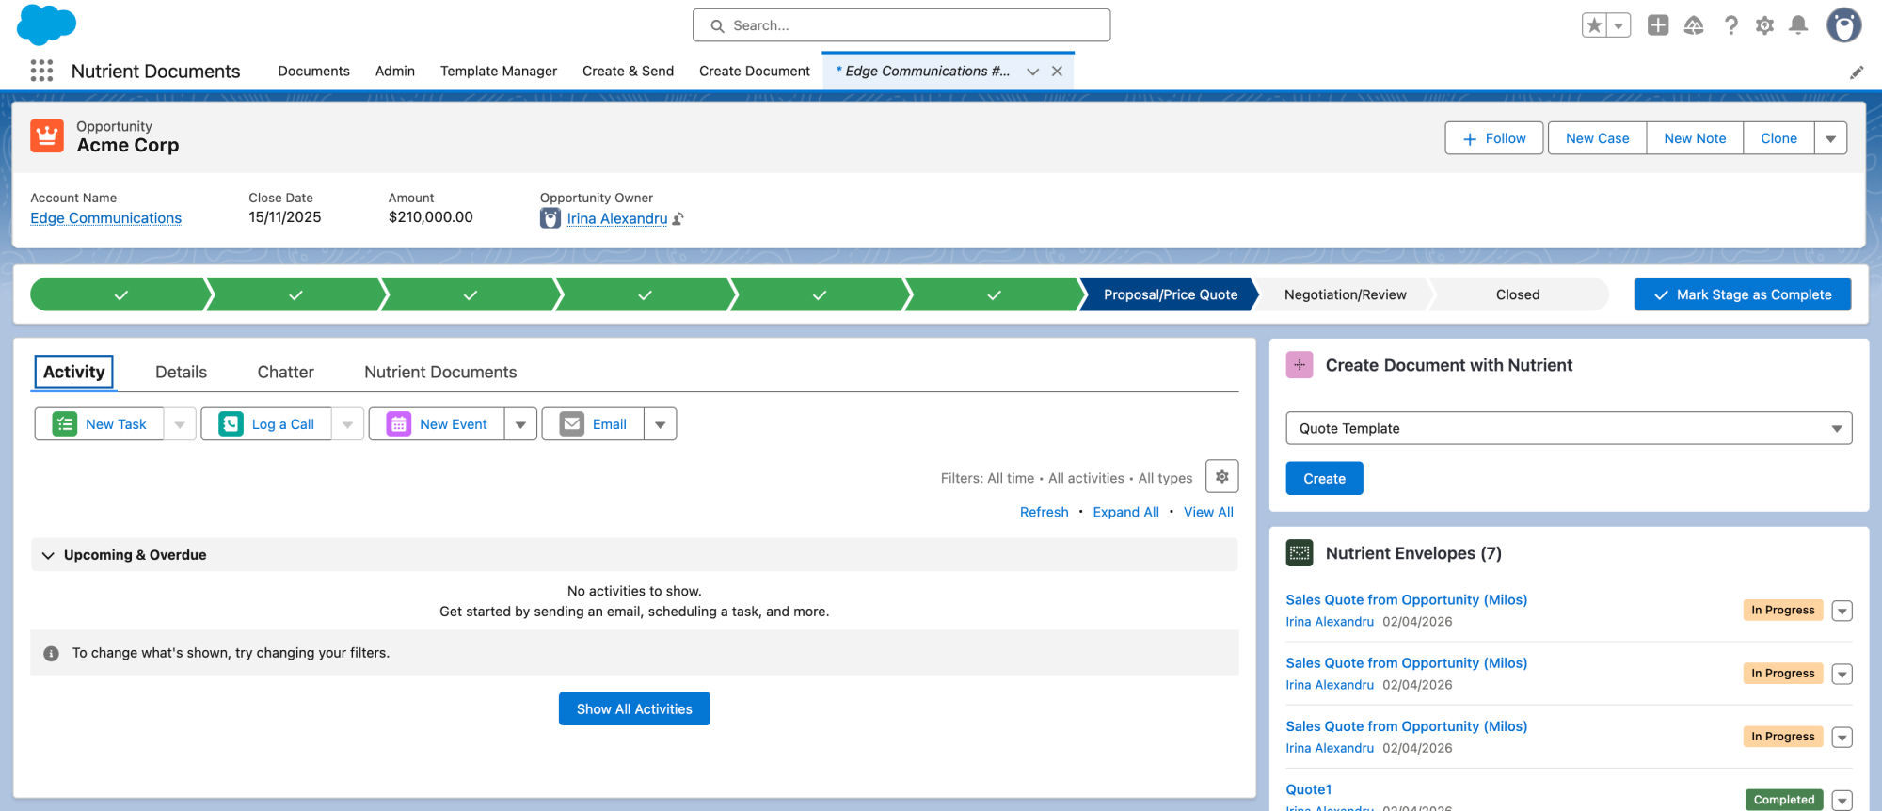
Task: Clone this opportunity
Action: click(1778, 138)
